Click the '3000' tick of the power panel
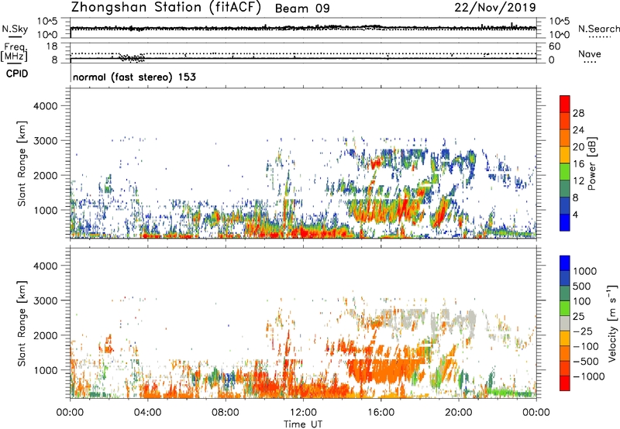Screen dimensions: 620x429 pyautogui.click(x=45, y=141)
